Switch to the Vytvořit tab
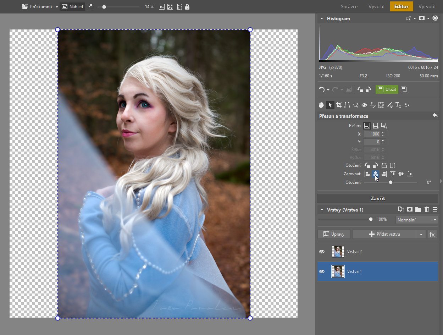 pos(427,6)
